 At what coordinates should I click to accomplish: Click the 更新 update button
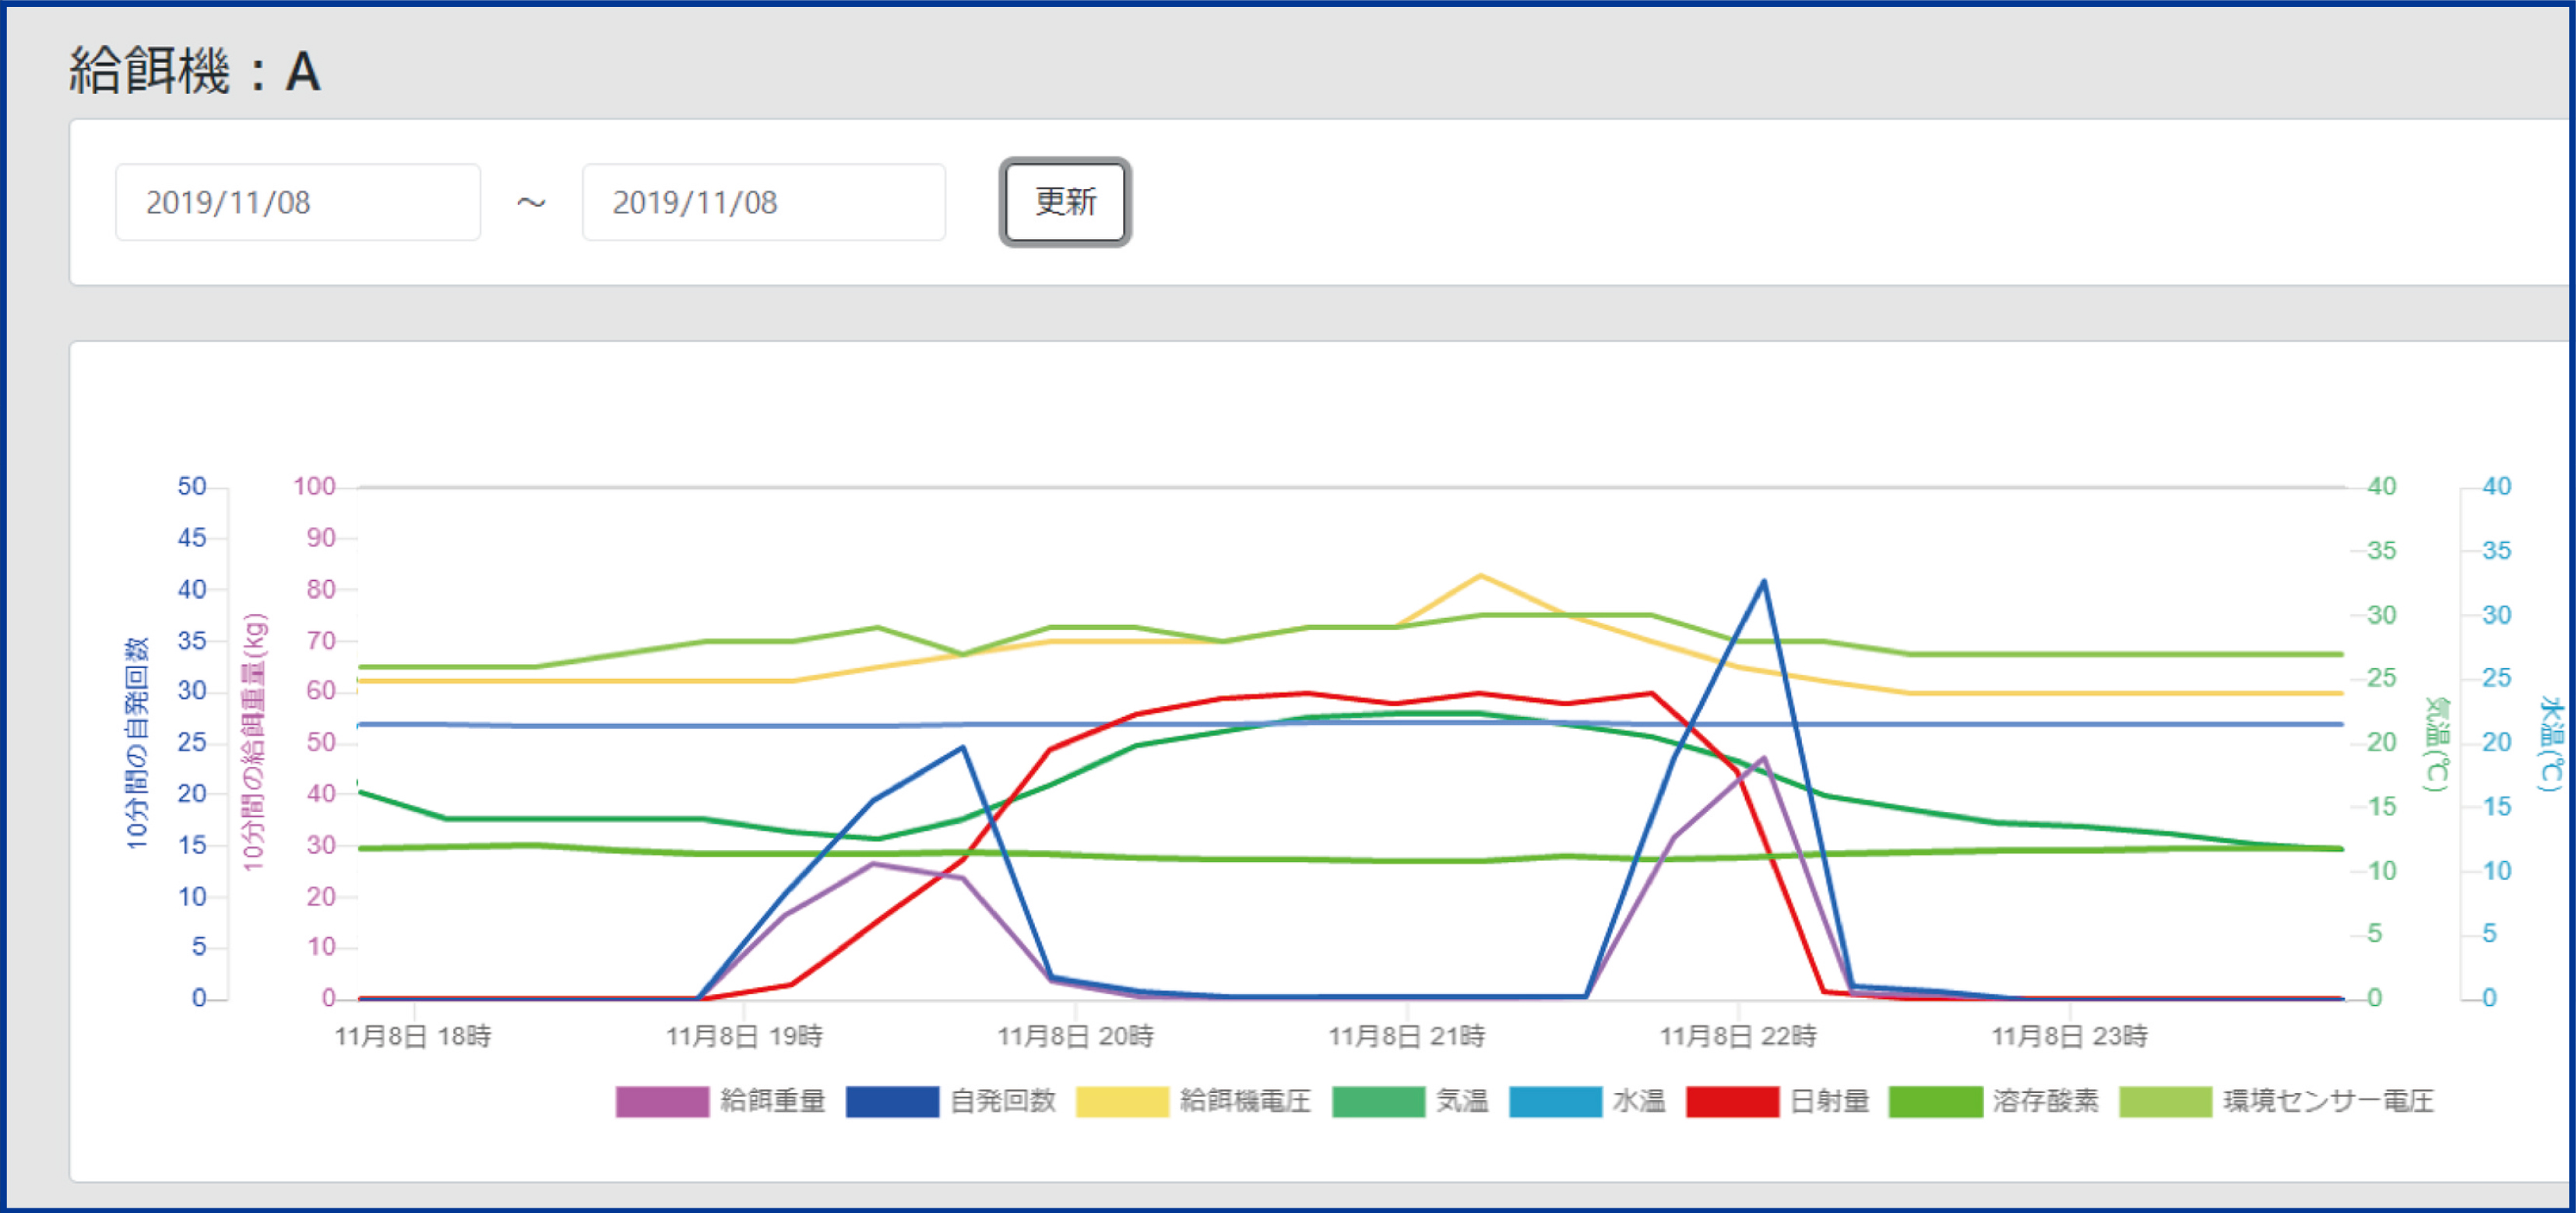point(1065,202)
